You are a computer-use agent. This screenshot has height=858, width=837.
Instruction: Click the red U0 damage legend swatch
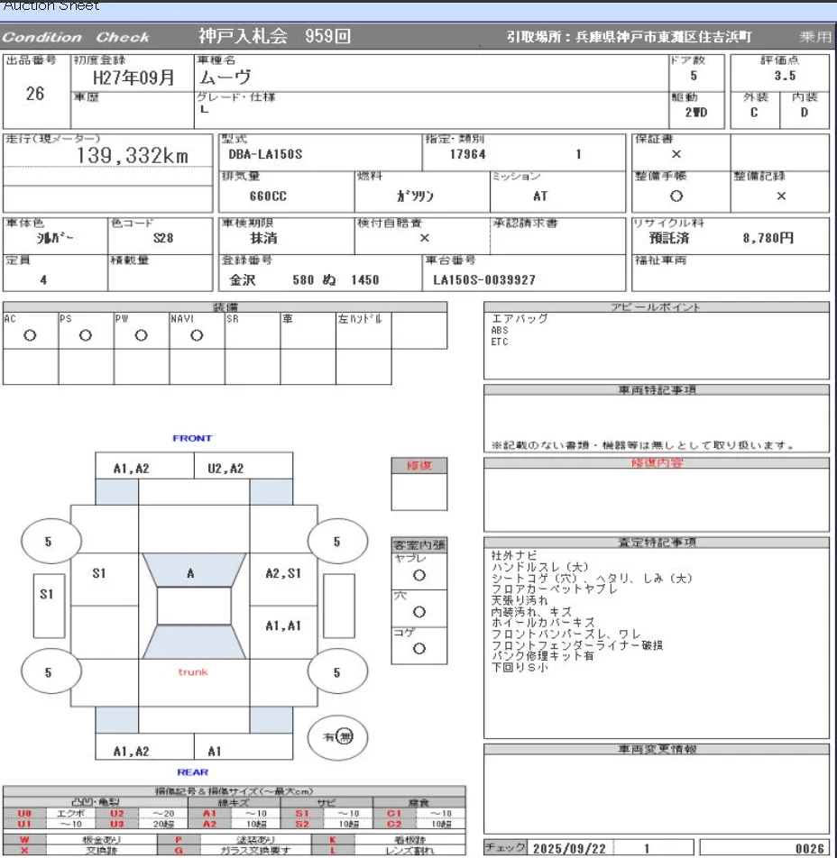24,814
